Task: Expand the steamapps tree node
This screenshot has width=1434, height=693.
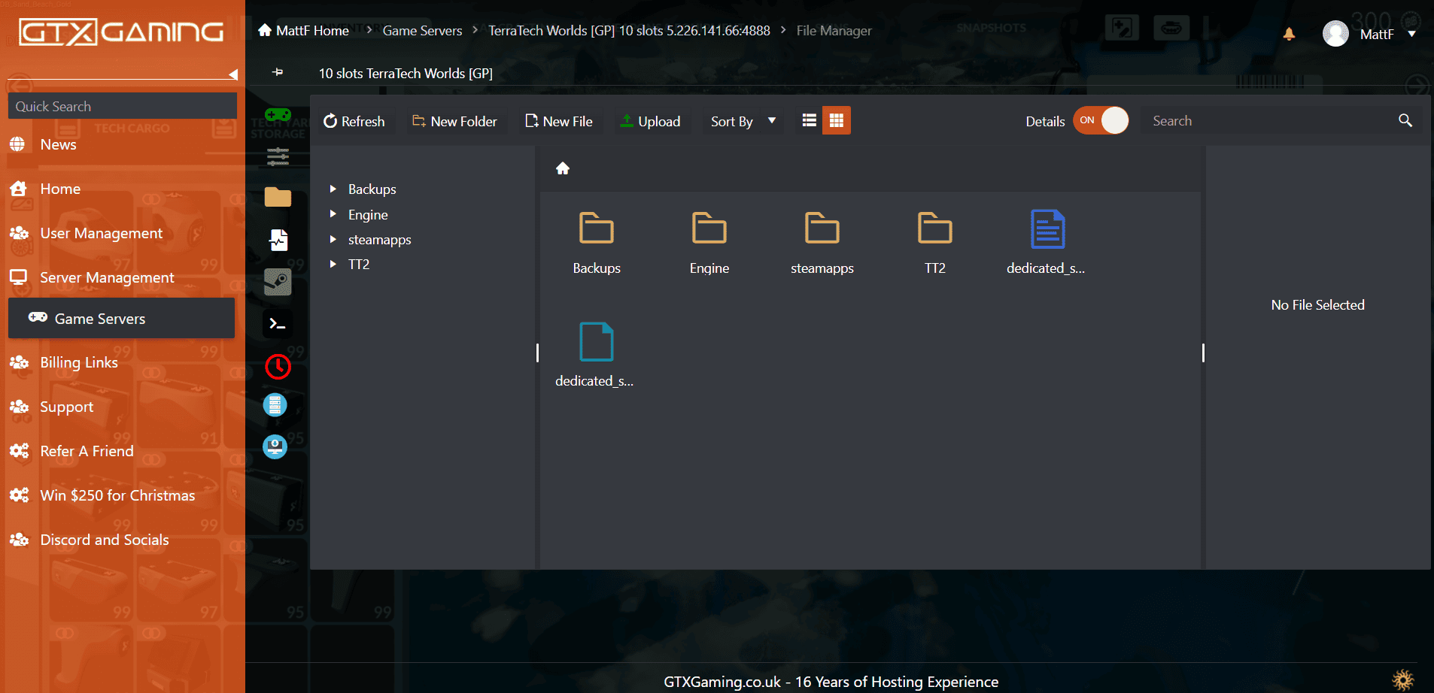Action: point(333,240)
